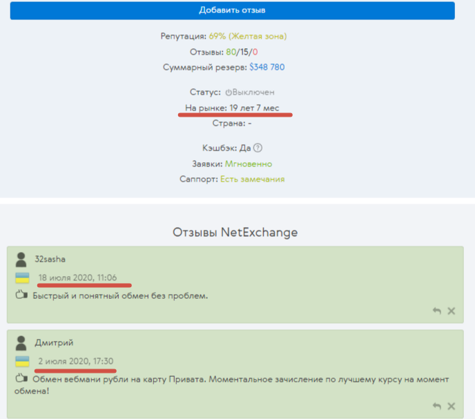Viewport: 475px width, 419px height.
Task: Click the date 18 июля 2020, 11:06
Action: click(77, 277)
